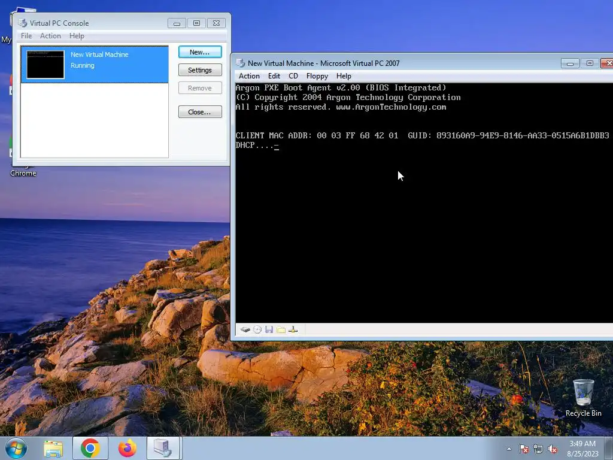Click the Remove button
This screenshot has width=613, height=460.
(200, 88)
